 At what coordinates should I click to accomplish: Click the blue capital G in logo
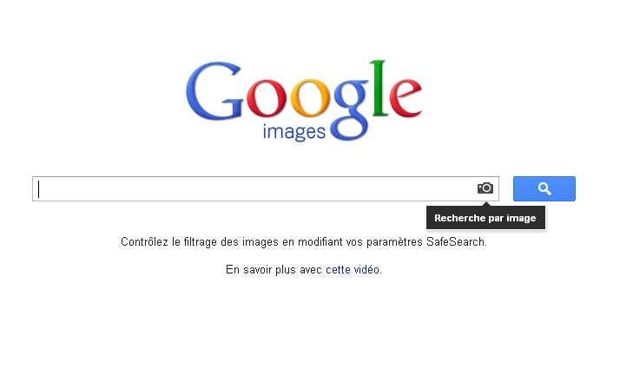click(x=214, y=91)
